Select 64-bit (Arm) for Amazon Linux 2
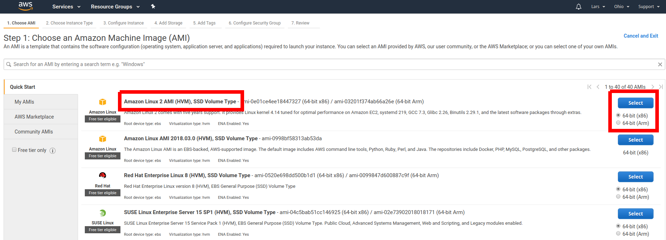Image resolution: width=666 pixels, height=240 pixels. tap(618, 123)
